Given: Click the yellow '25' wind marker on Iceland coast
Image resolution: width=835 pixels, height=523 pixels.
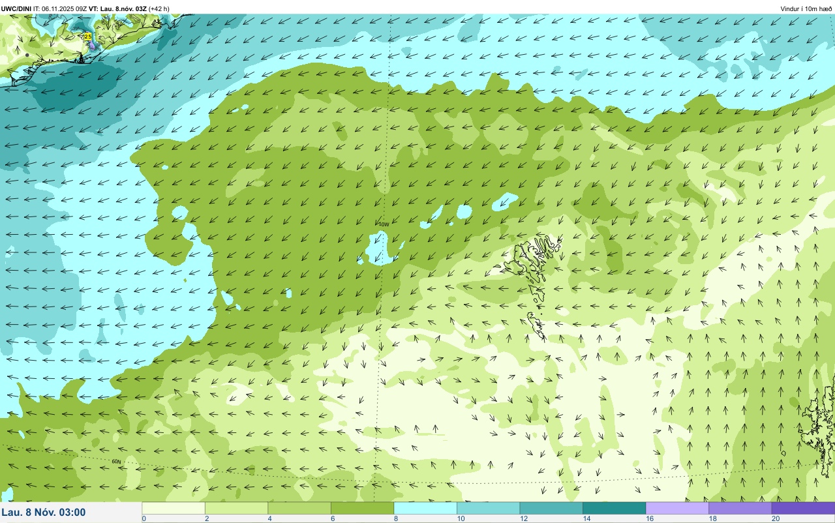Looking at the screenshot, I should [x=87, y=37].
